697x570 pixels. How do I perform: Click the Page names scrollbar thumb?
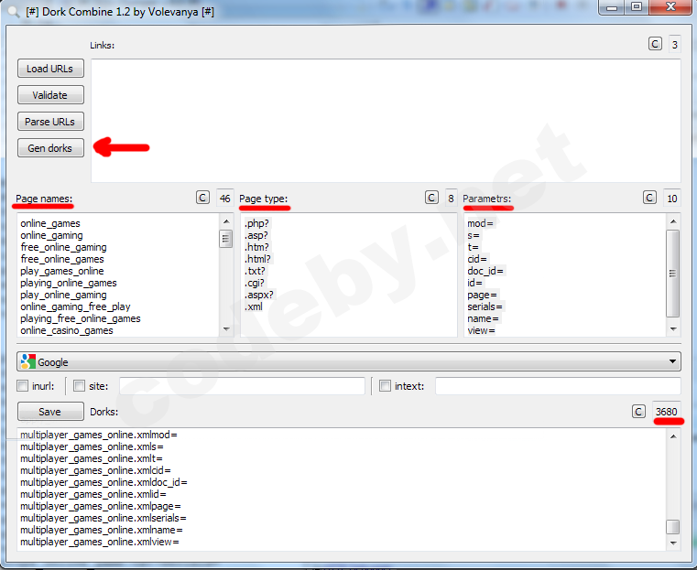coord(226,239)
